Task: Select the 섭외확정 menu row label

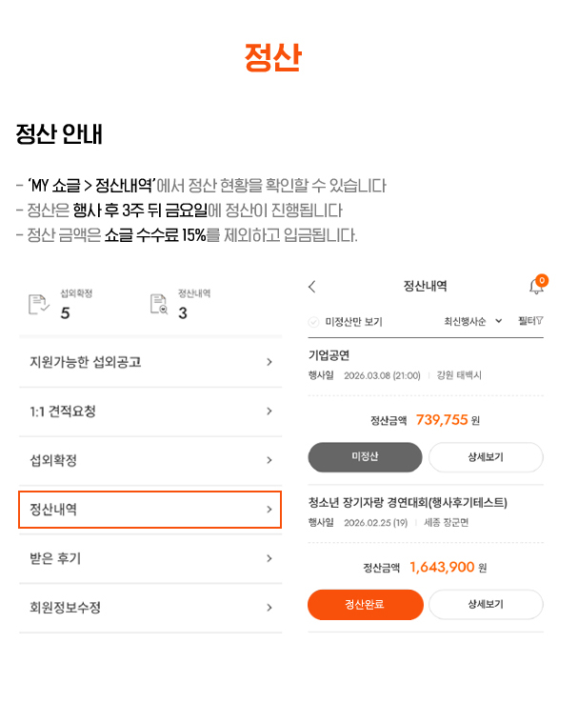Action: [53, 461]
